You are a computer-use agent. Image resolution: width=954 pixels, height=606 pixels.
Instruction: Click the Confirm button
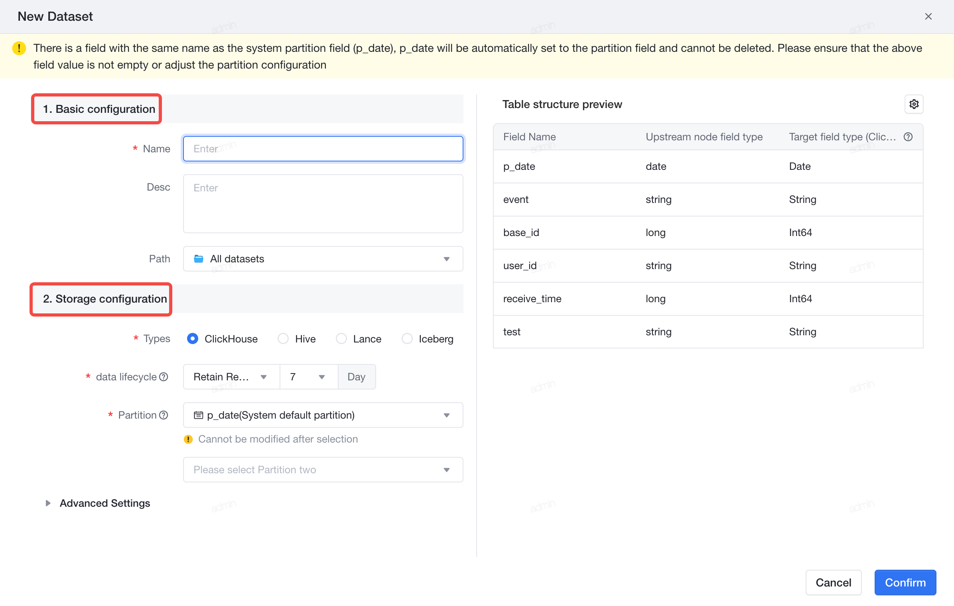905,582
